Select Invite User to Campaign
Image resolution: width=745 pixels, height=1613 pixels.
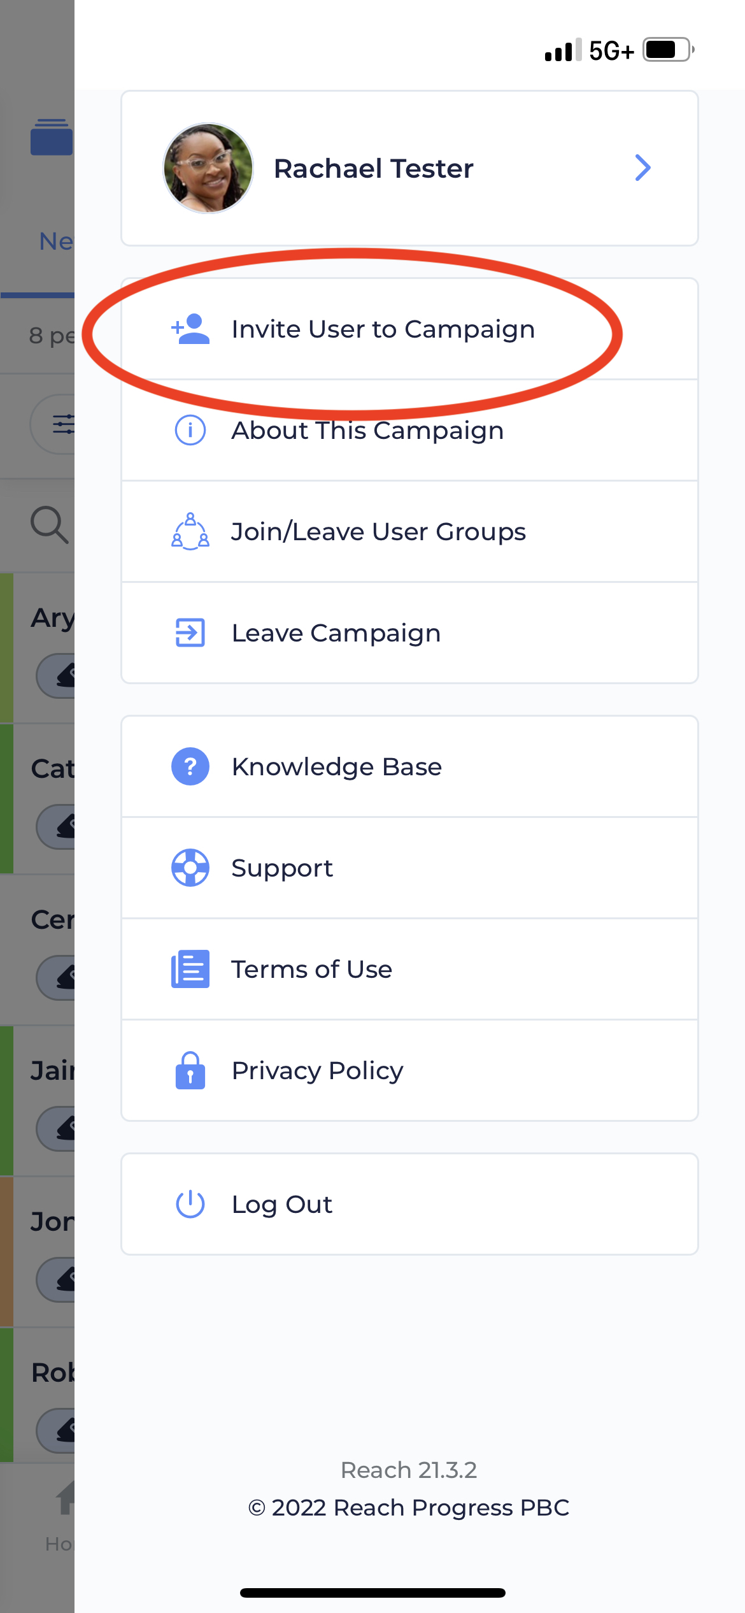click(x=383, y=329)
